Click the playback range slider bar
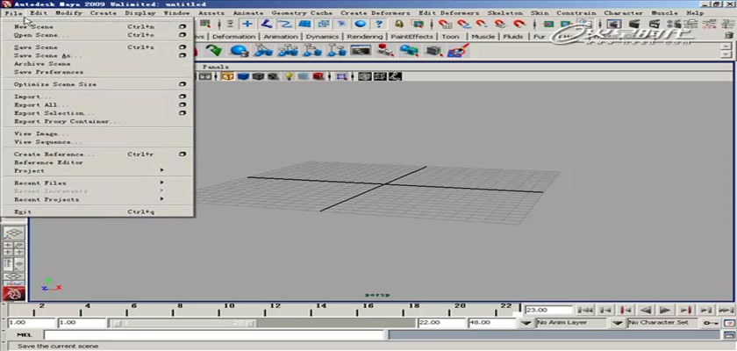Viewport: 737px width, 351px height. point(182,323)
